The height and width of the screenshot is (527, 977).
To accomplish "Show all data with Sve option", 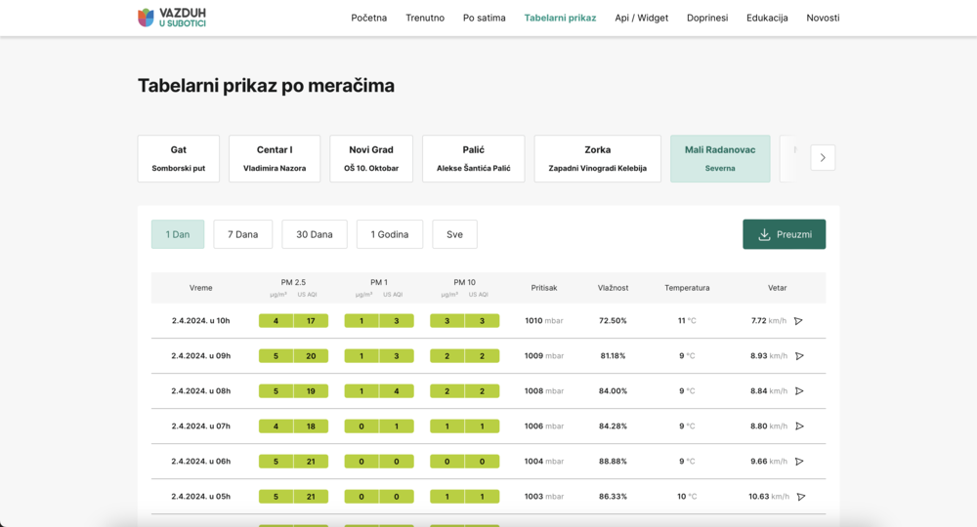I will [x=454, y=234].
